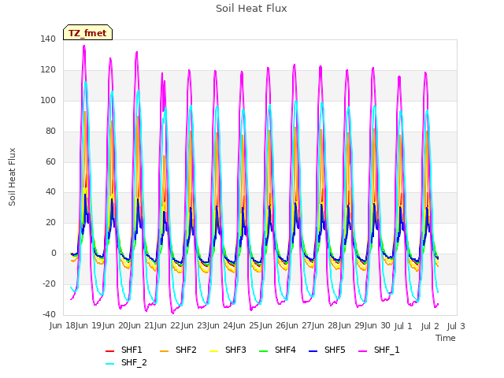Click the Jul 2 date tick
Viewport: 504px width, 378px height.
tap(430, 326)
